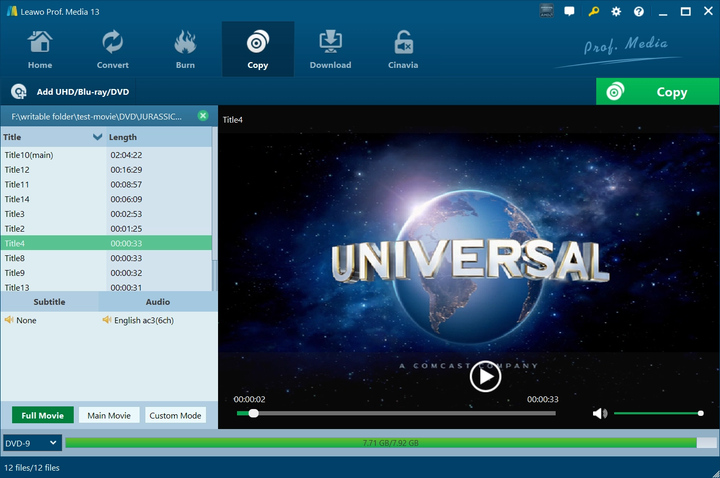Open the feedback chat bubble icon
This screenshot has width=720, height=478.
coord(569,12)
